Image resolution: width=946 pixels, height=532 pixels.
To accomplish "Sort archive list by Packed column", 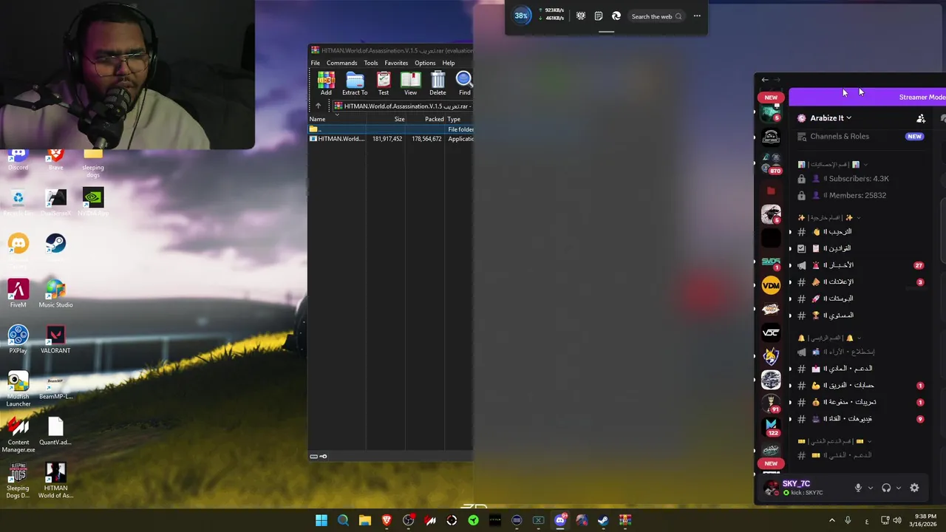I will (426, 119).
